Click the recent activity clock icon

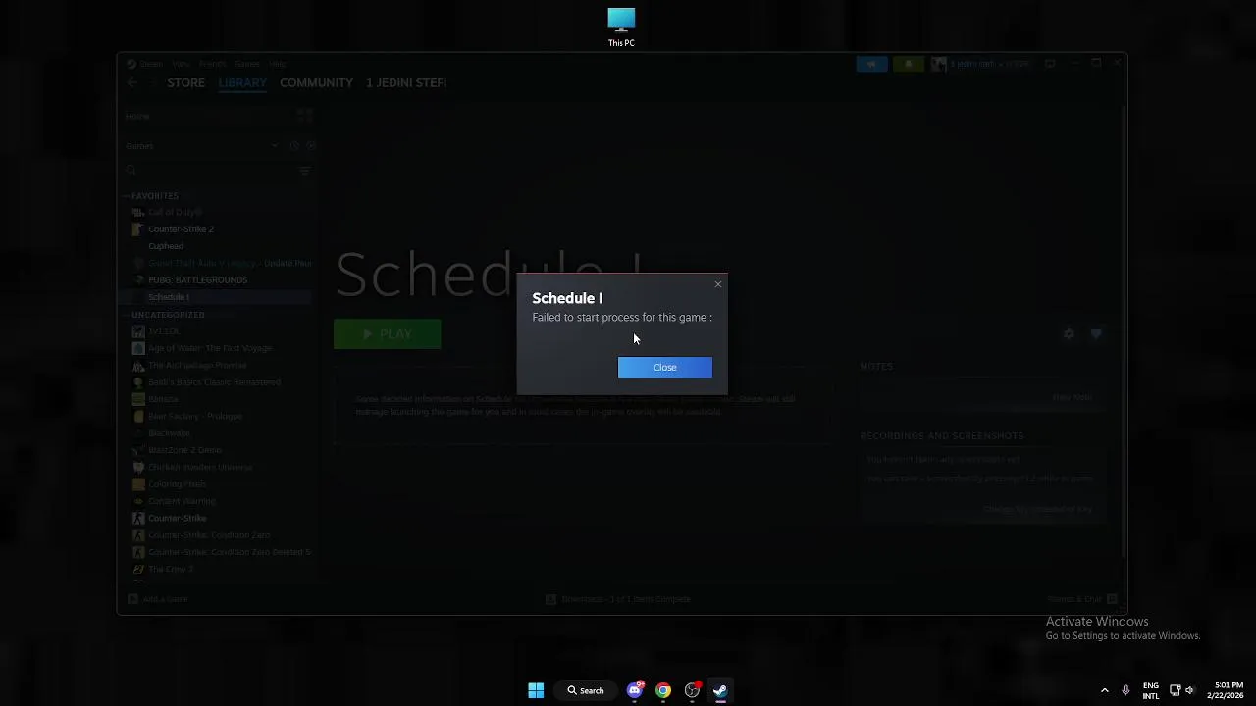tap(293, 146)
